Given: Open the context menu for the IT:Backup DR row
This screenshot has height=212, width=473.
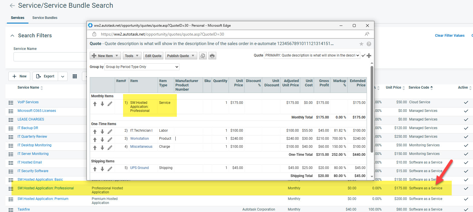Looking at the screenshot, I should click(x=11, y=128).
